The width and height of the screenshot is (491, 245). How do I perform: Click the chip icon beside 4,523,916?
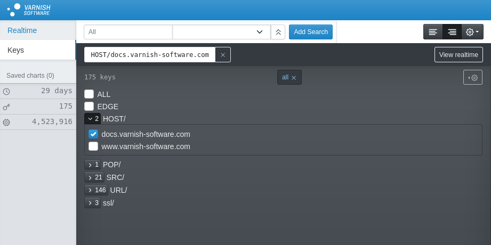(6, 122)
